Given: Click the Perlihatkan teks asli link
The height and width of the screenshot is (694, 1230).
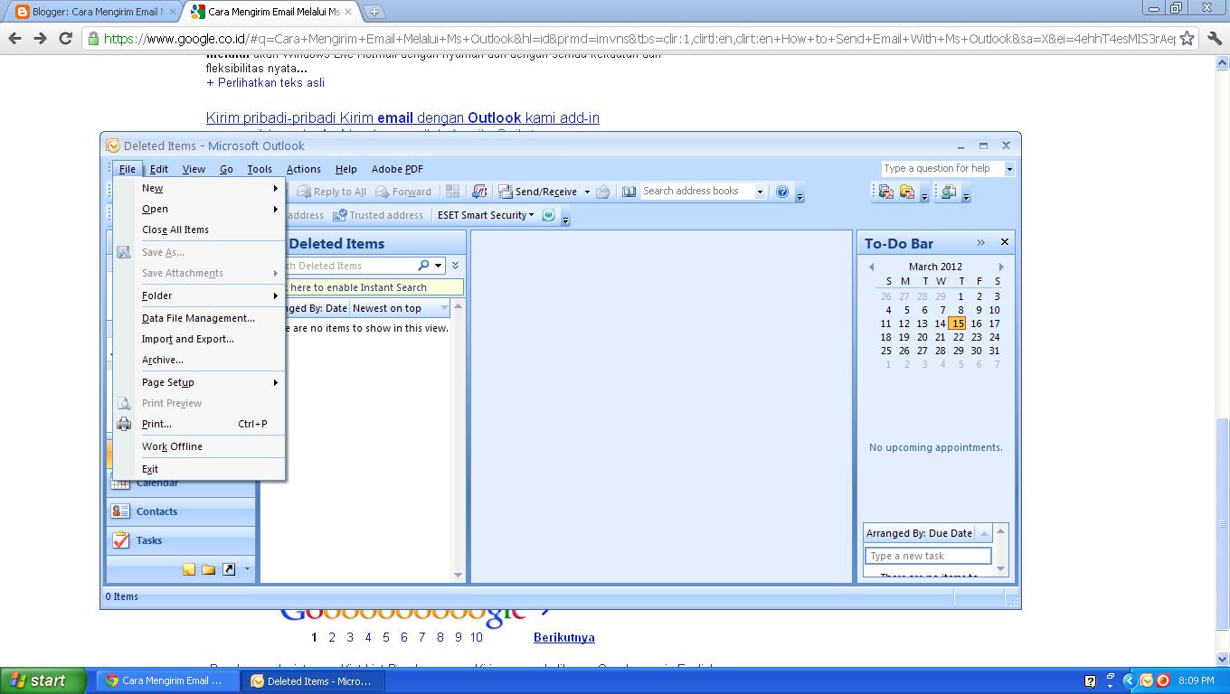Looking at the screenshot, I should click(x=265, y=82).
